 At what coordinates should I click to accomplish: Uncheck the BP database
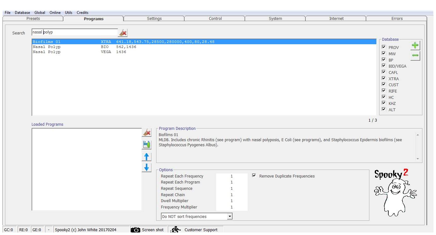[384, 59]
